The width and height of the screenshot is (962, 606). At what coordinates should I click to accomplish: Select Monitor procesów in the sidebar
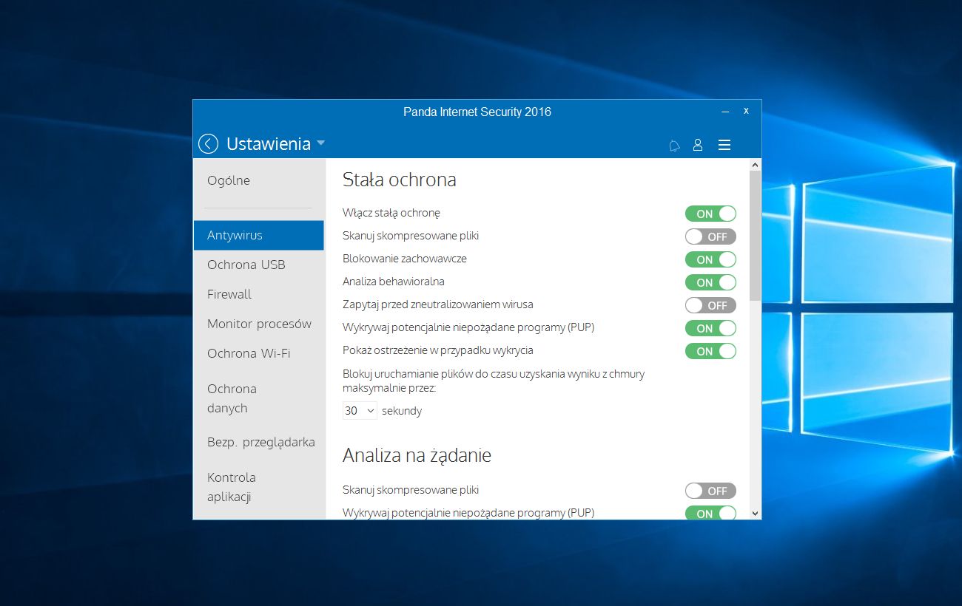[258, 324]
